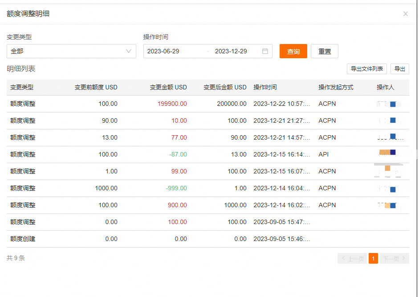Select the 变更后金额 USD column header

point(225,87)
